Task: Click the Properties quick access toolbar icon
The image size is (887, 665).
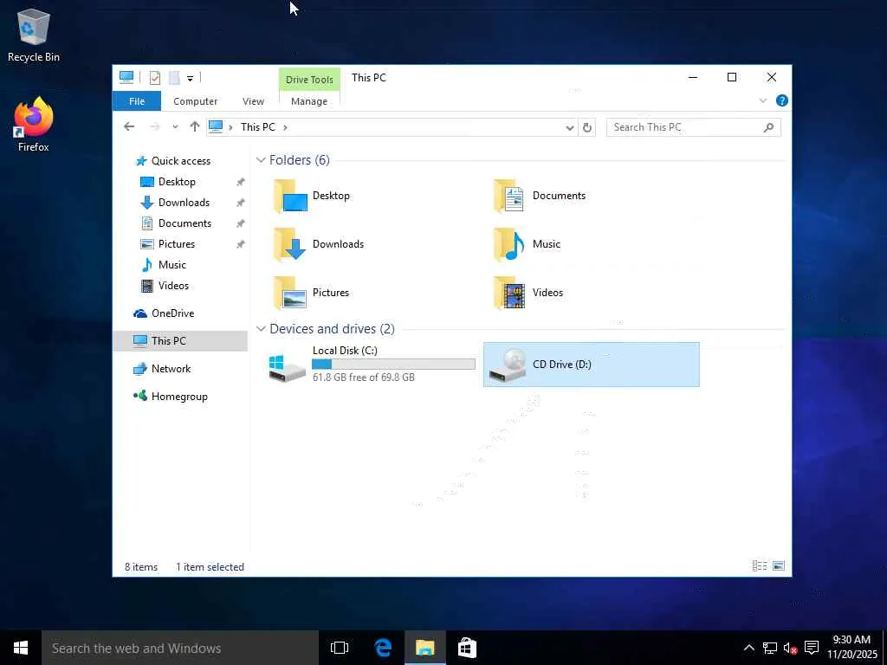Action: 154,78
